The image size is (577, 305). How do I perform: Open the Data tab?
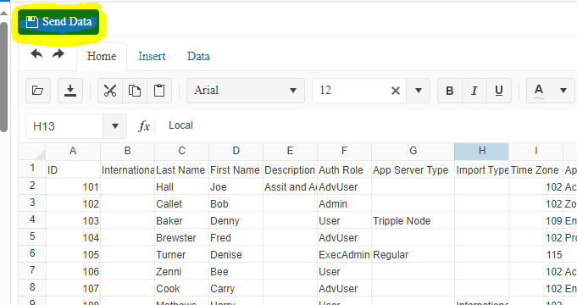(x=198, y=56)
